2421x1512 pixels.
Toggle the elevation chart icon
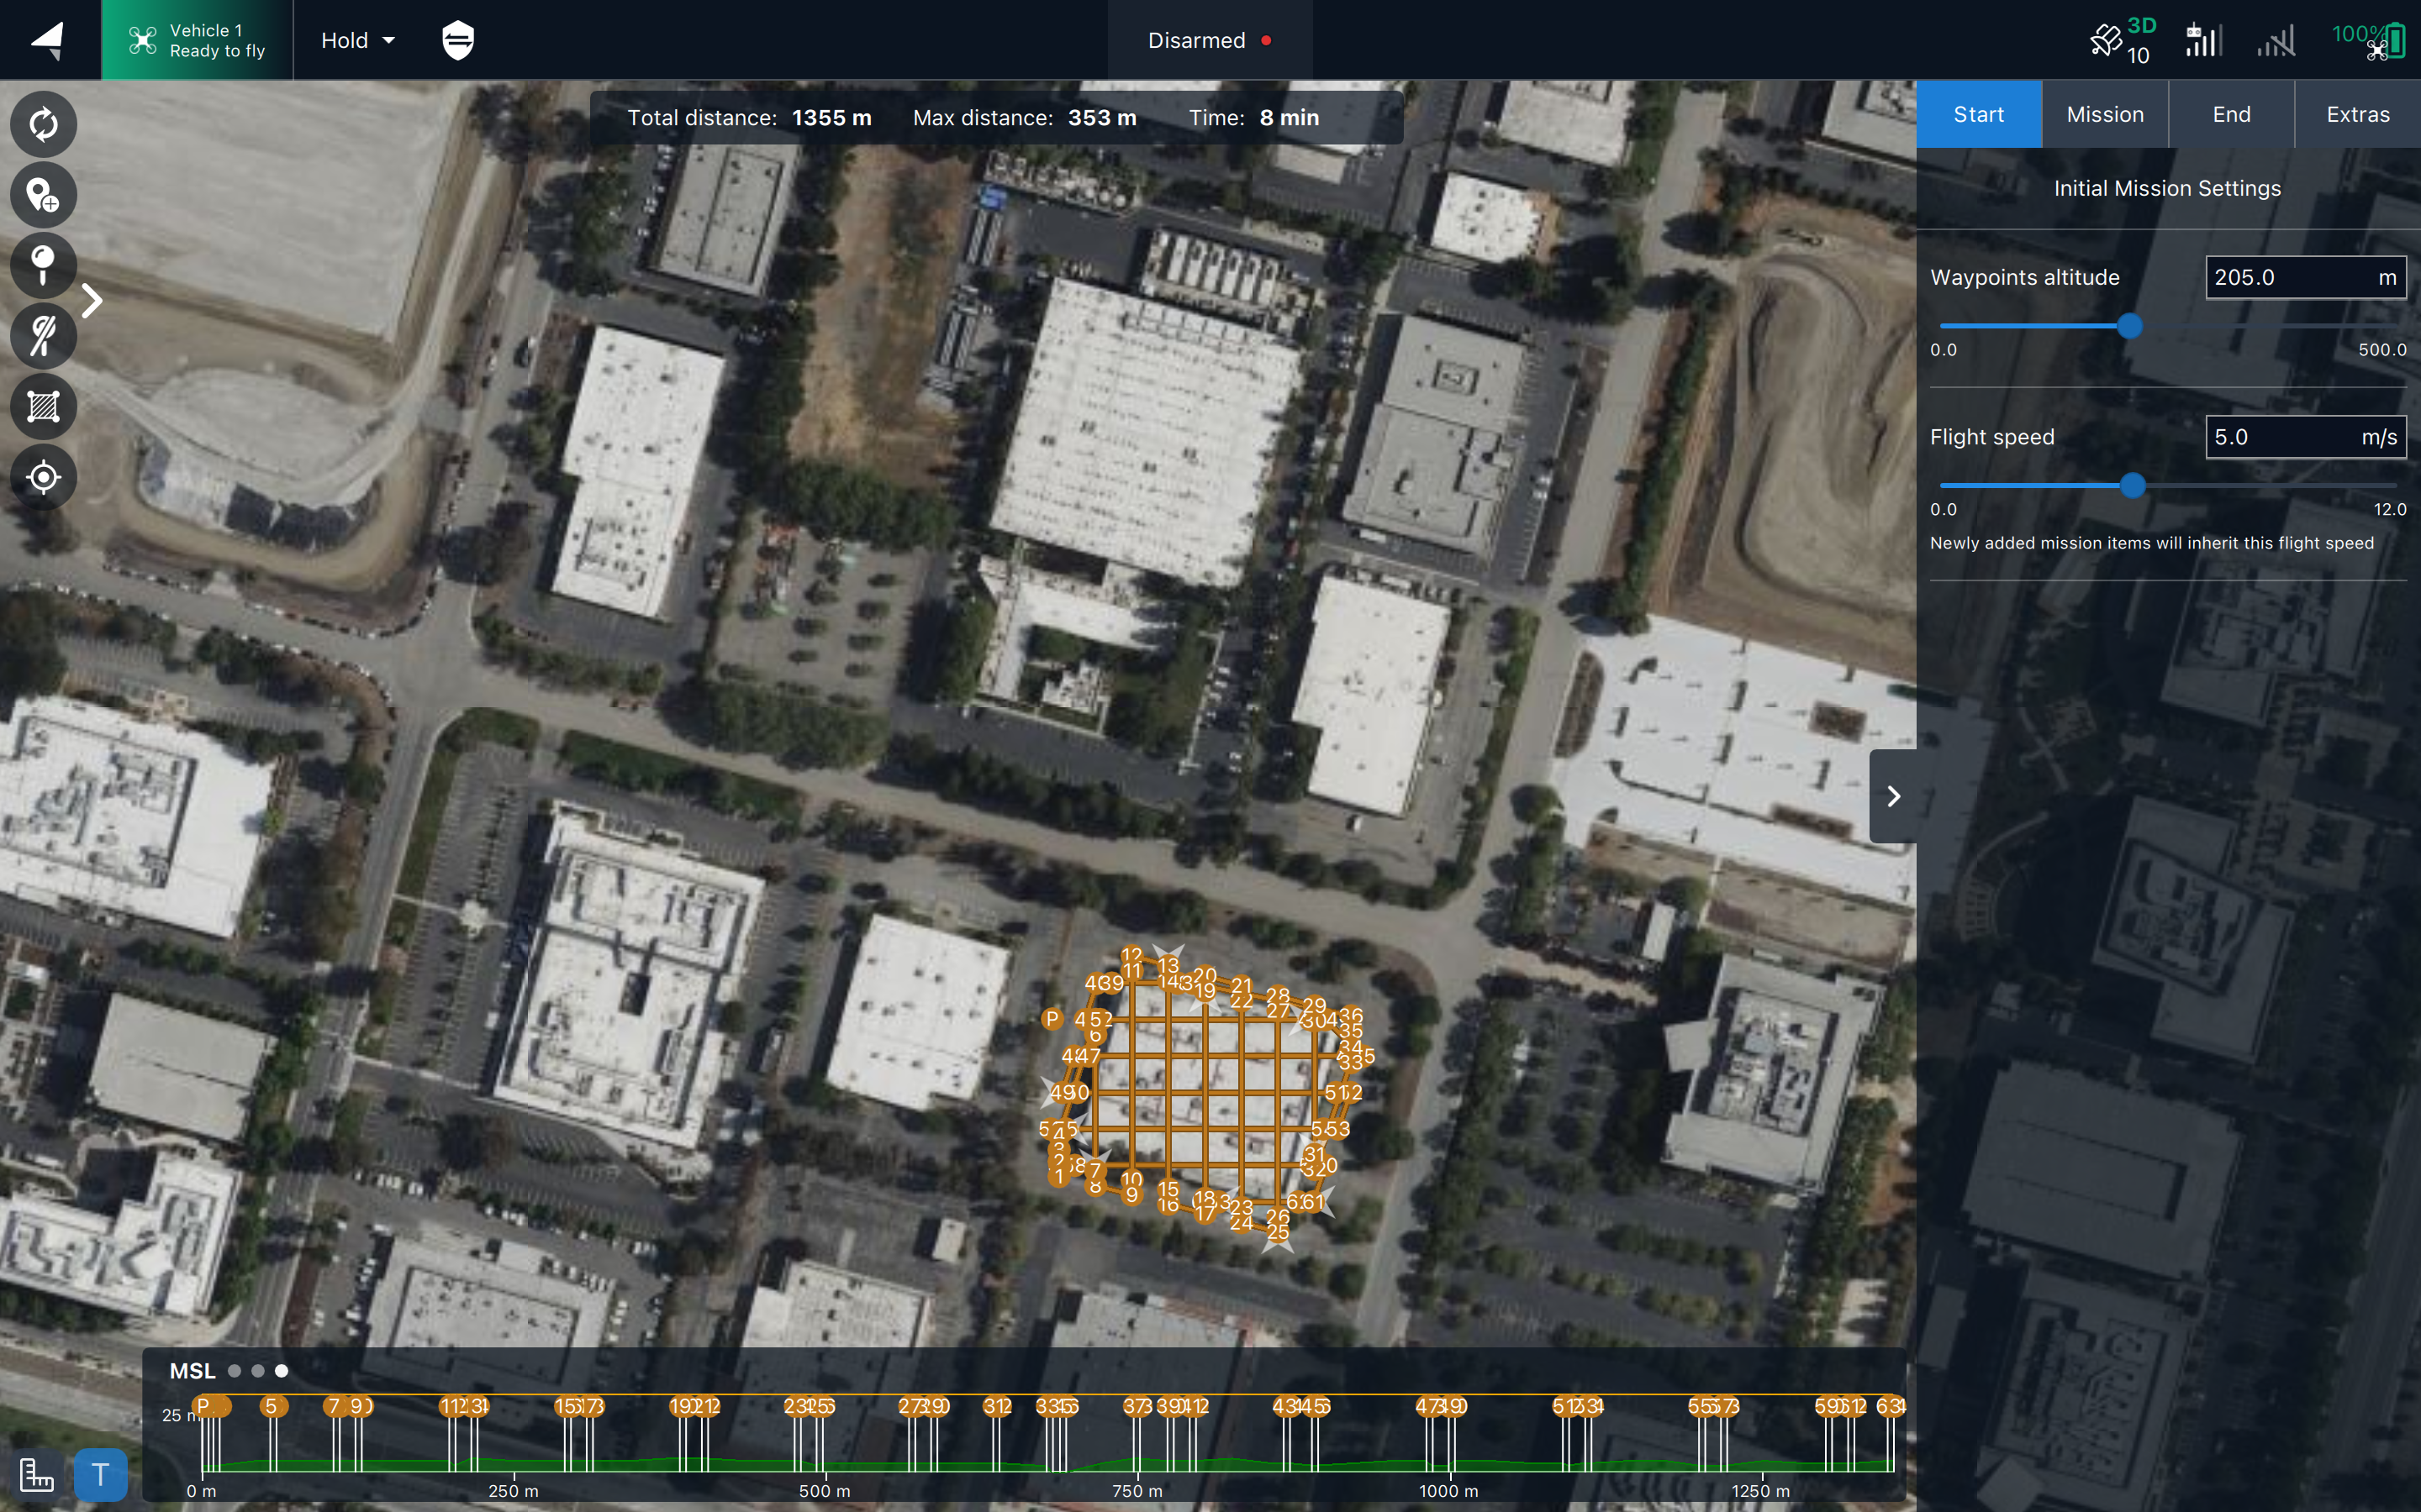(x=37, y=1474)
